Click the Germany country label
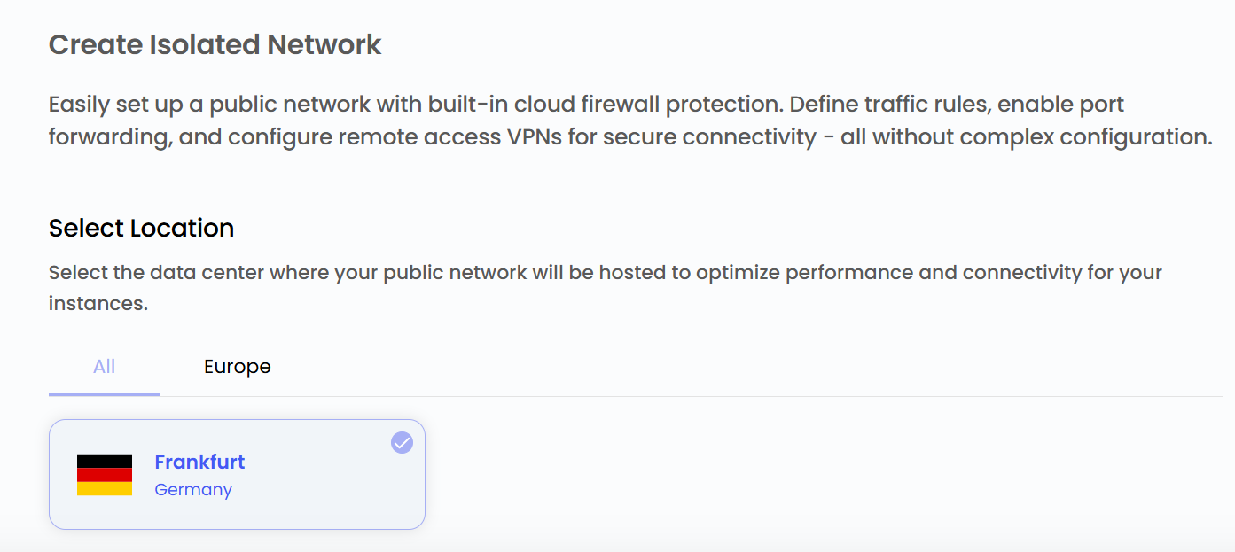This screenshot has height=552, width=1235. tap(193, 489)
